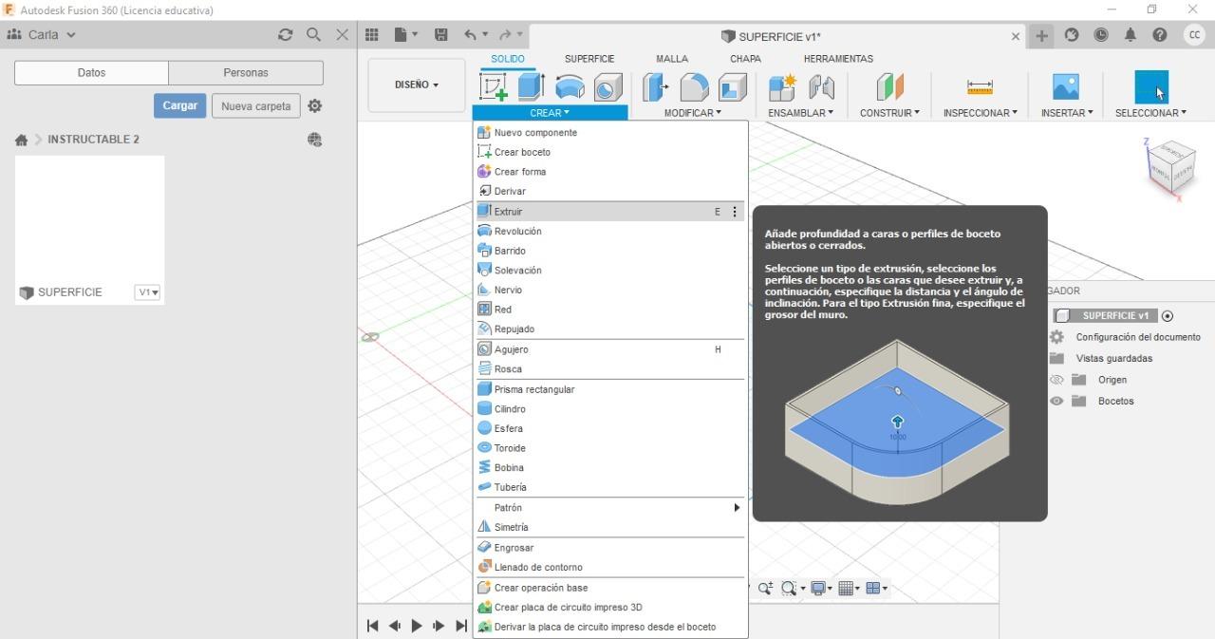The image size is (1215, 639).
Task: Click the Construct plane icon
Action: pos(889,87)
